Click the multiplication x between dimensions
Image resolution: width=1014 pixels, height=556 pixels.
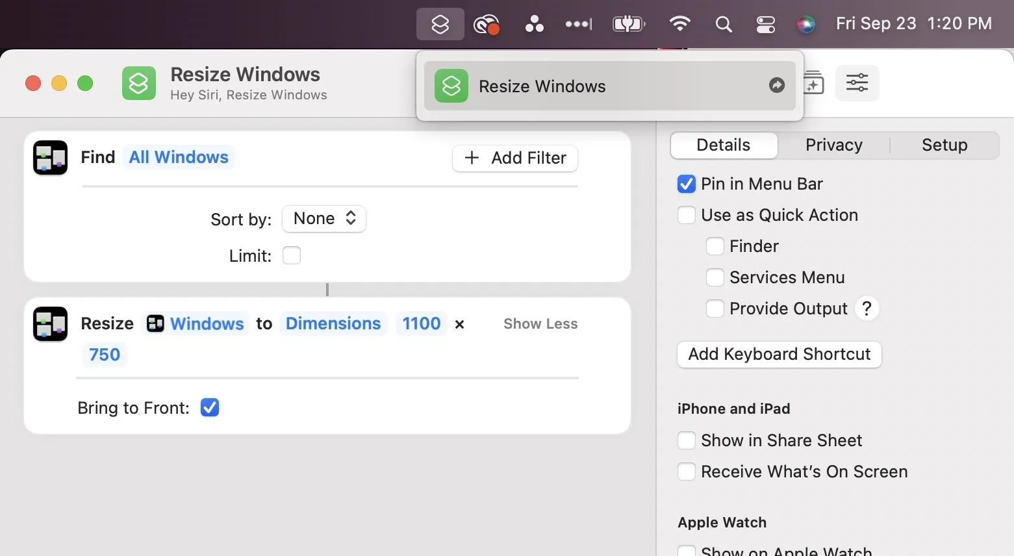(459, 324)
